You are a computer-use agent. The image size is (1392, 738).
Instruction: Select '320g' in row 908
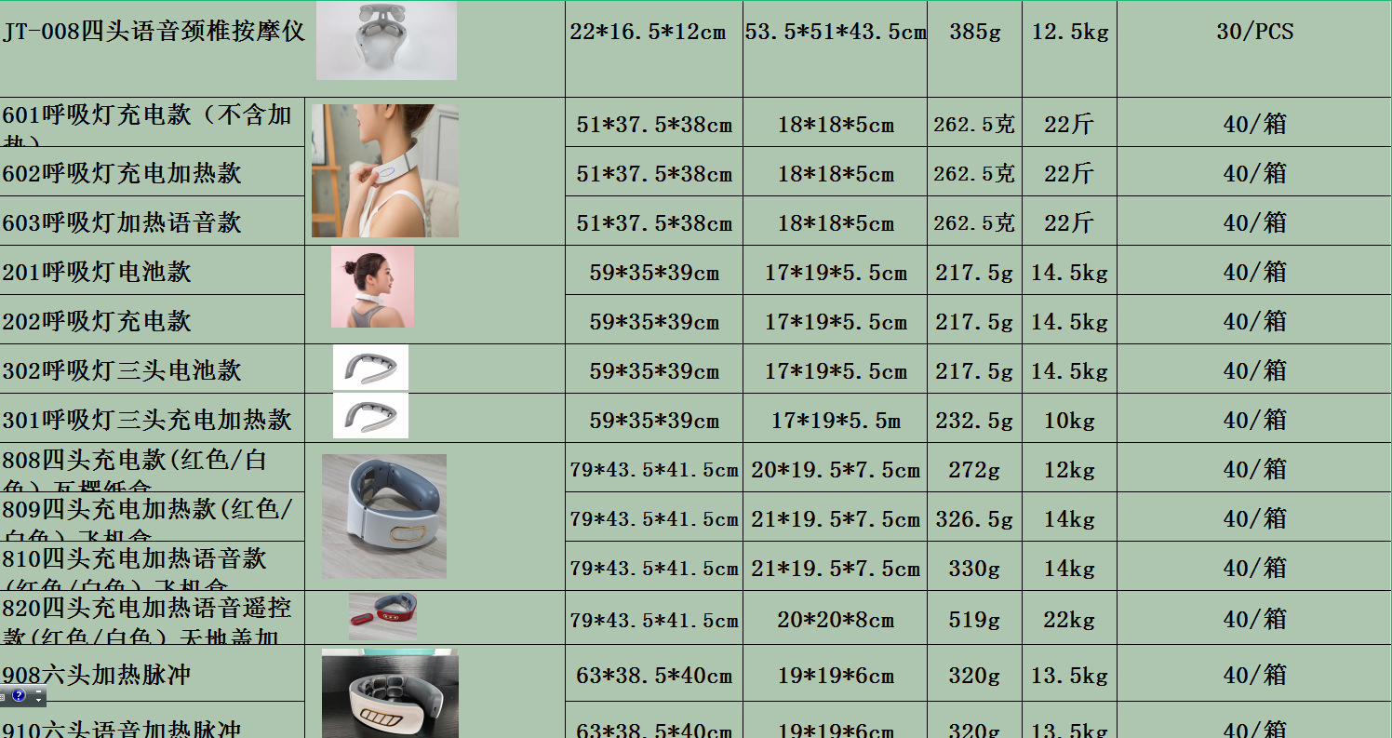coord(975,673)
